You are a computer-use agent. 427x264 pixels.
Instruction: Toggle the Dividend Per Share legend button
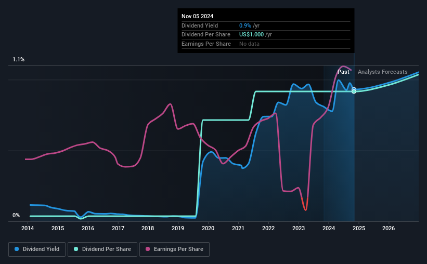(x=102, y=249)
